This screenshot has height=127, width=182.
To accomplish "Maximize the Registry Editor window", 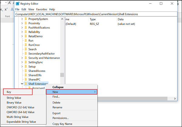I will tap(161, 4).
